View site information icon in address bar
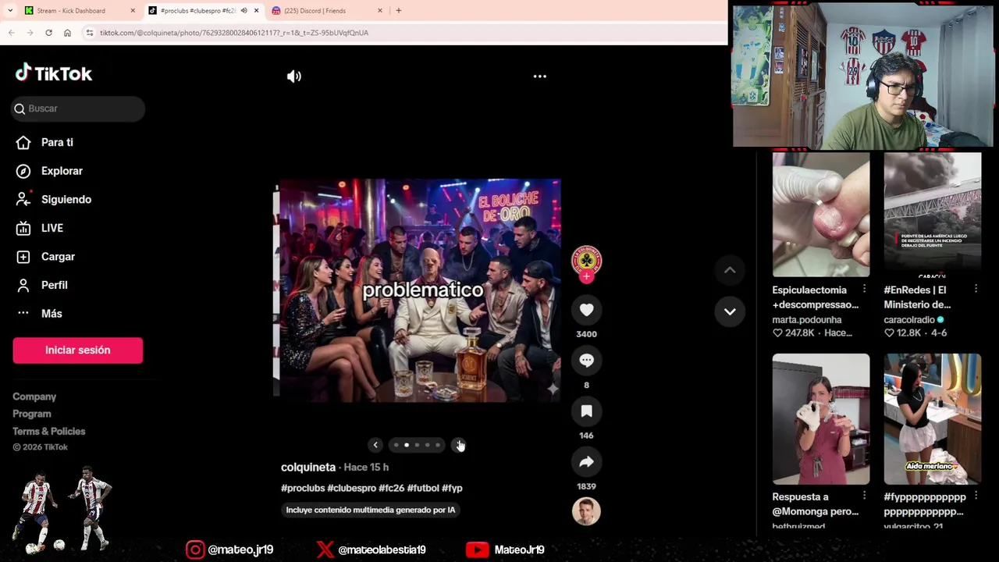This screenshot has height=562, width=999. tap(90, 33)
